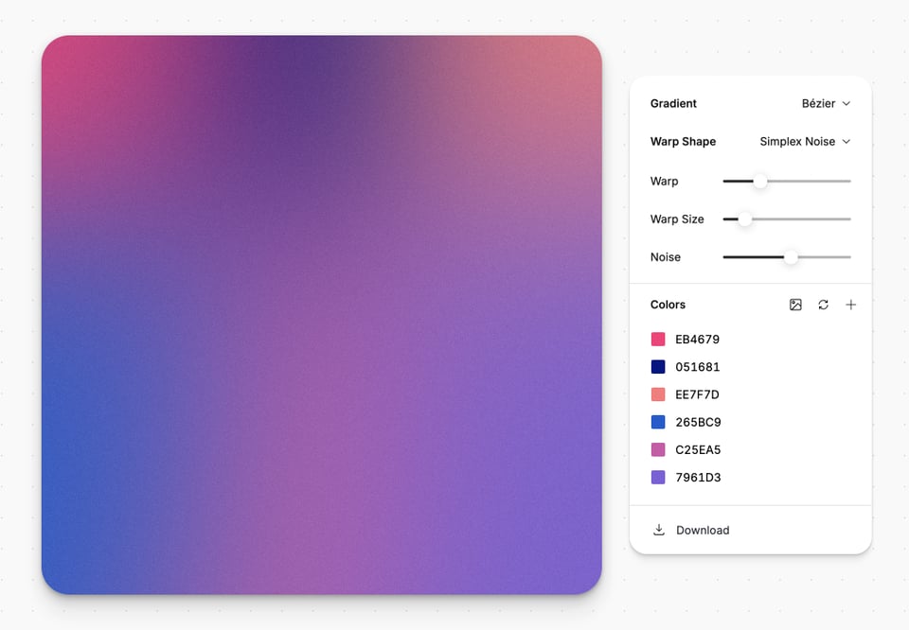Click the Warp Size slider handle
Screen dimensions: 909x630
(744, 219)
